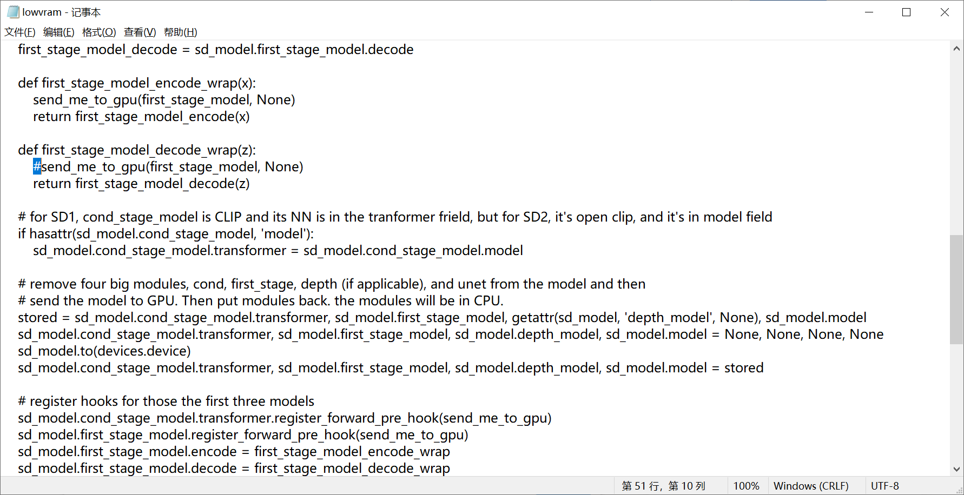Click the scrollbar down arrow
This screenshot has height=495, width=964.
pos(956,469)
